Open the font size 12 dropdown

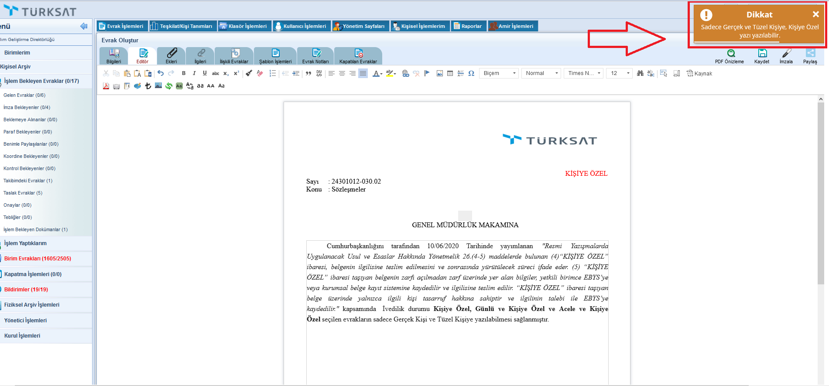pyautogui.click(x=619, y=73)
